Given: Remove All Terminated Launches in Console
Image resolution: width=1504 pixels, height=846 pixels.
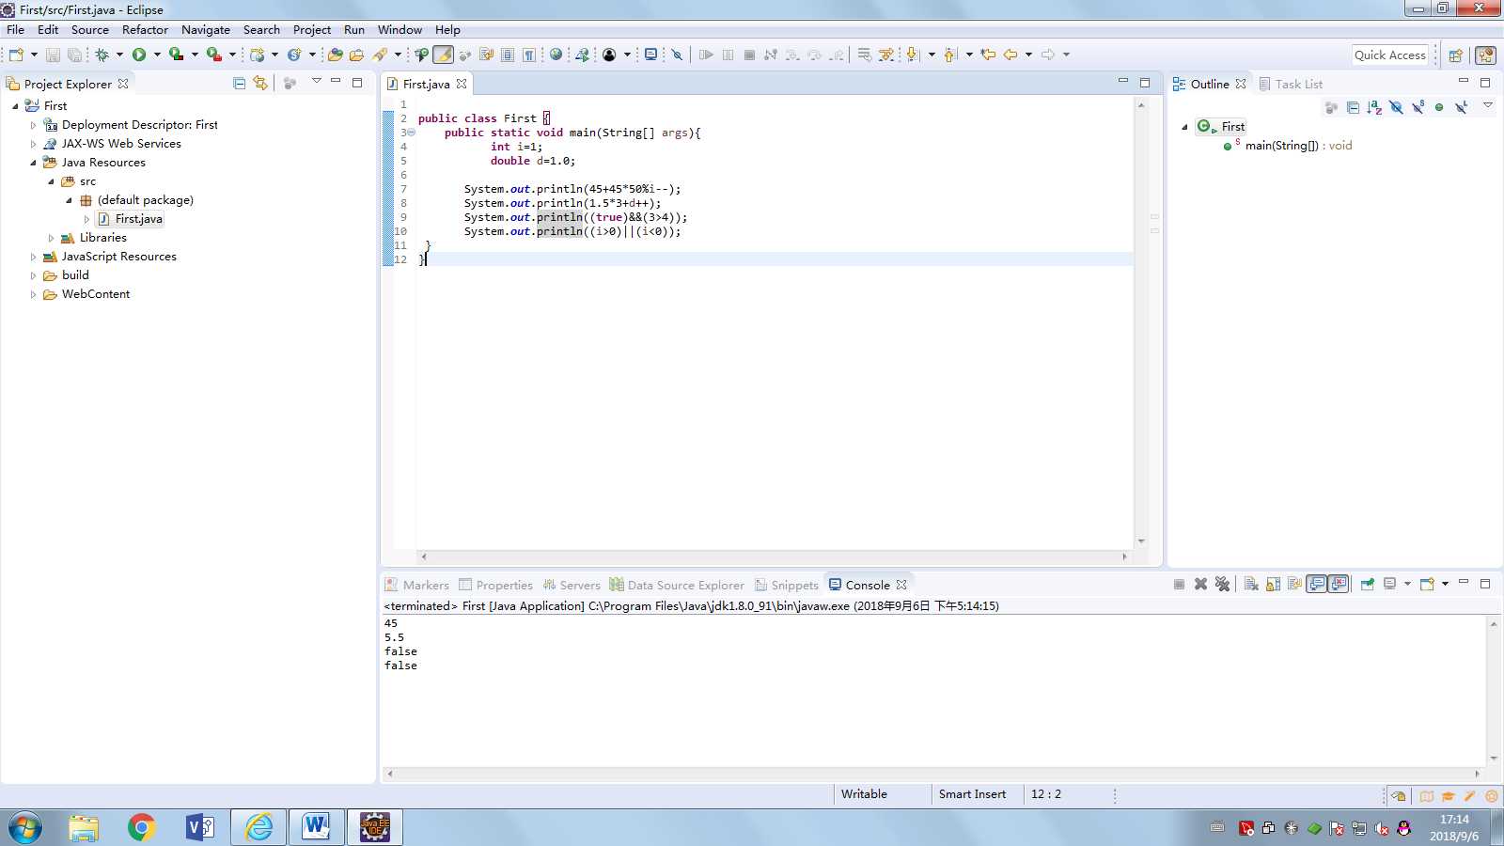Looking at the screenshot, I should click(1222, 584).
